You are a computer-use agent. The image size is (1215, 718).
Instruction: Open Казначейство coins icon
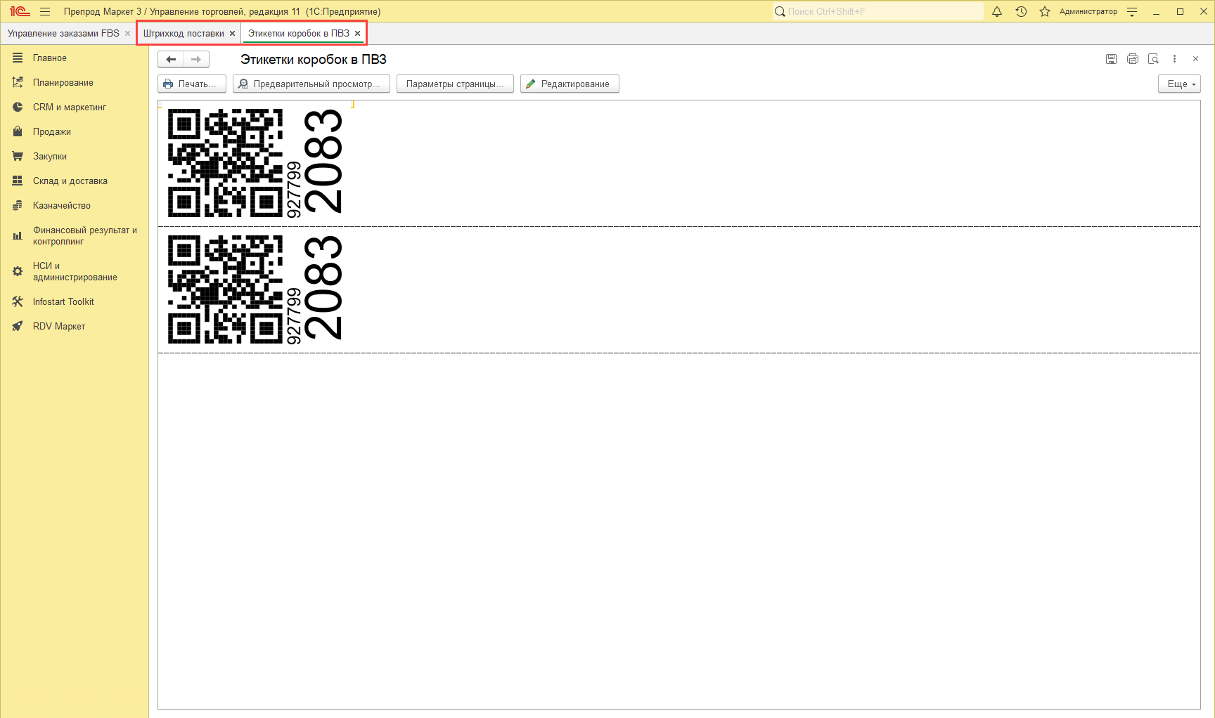tap(18, 206)
